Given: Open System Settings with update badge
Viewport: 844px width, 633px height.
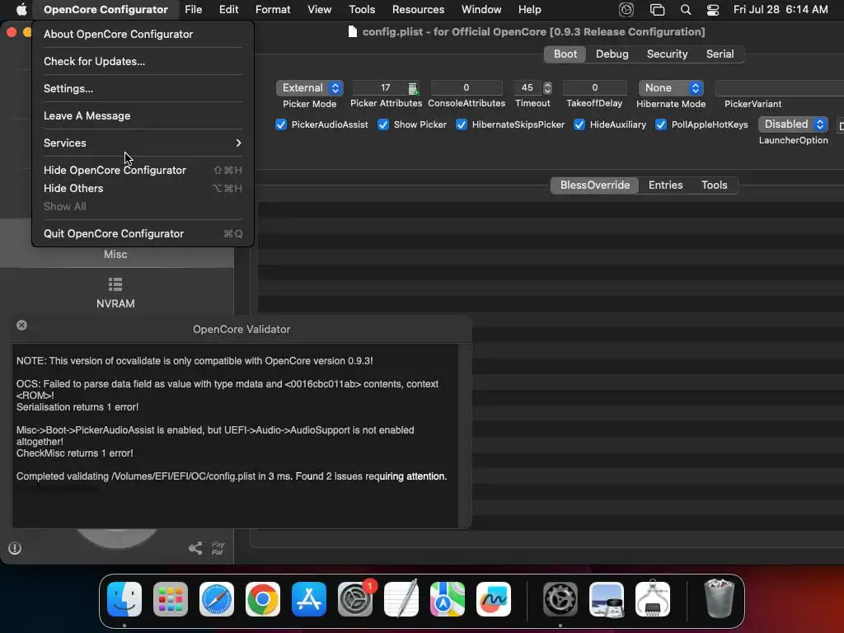Looking at the screenshot, I should (355, 598).
